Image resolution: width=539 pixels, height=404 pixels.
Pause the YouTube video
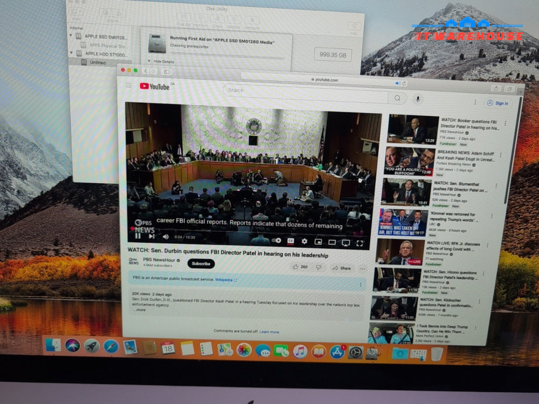137,236
